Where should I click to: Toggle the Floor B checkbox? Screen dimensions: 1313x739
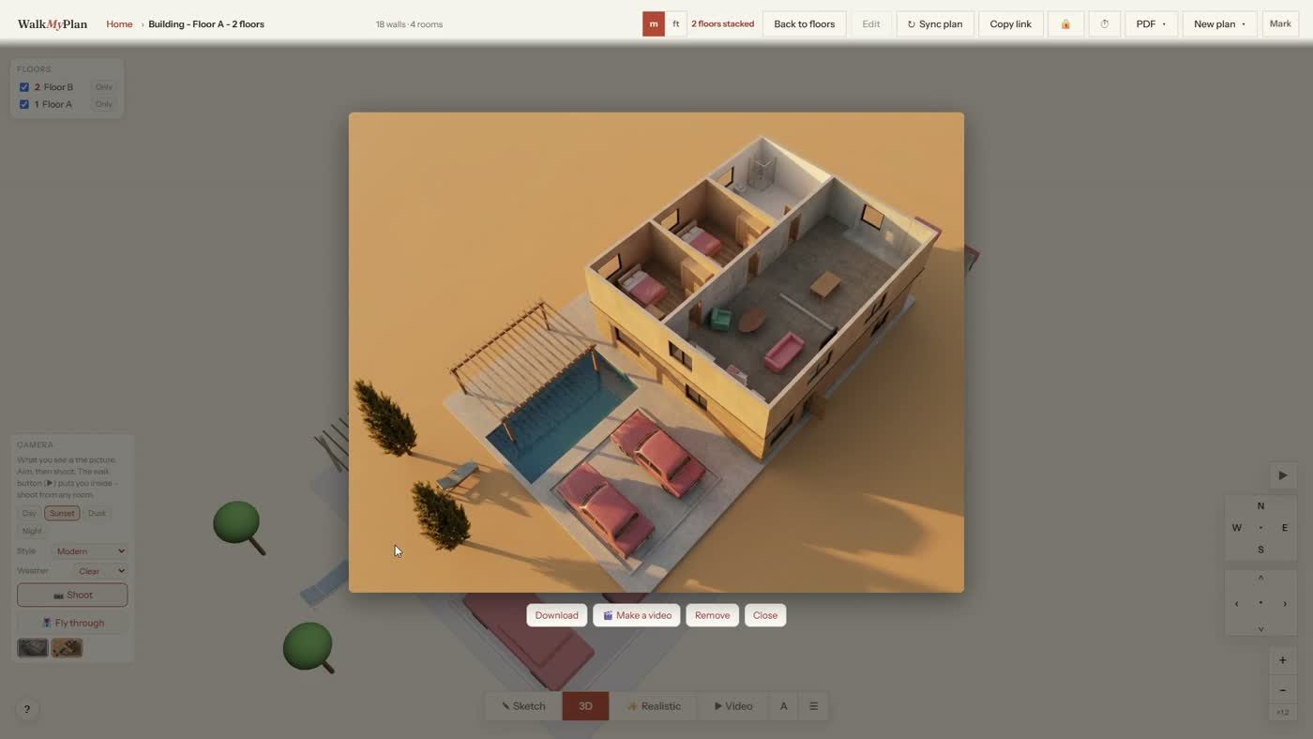pyautogui.click(x=24, y=87)
